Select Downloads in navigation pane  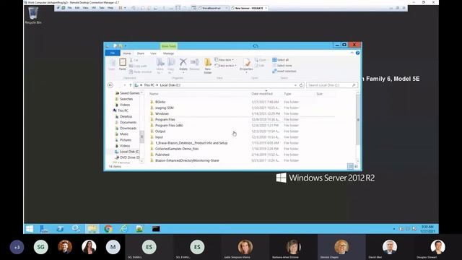(x=126, y=129)
